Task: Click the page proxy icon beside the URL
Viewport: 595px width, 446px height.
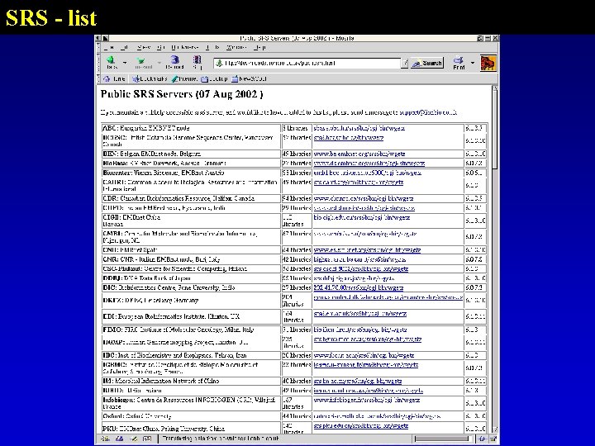Action: [219, 64]
